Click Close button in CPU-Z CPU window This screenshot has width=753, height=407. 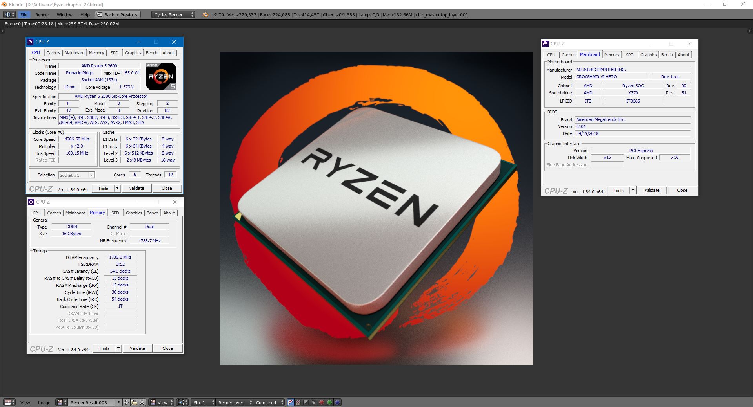tap(167, 188)
